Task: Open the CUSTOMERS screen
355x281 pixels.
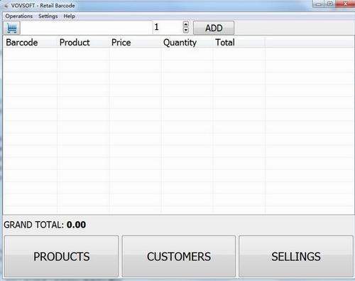Action: click(179, 256)
